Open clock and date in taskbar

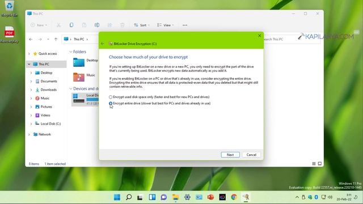(344, 197)
